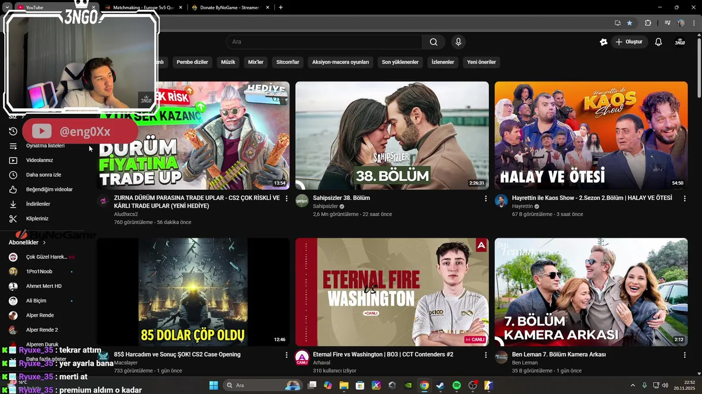The width and height of the screenshot is (702, 394).
Task: Click the YouTube search magnifier button
Action: (433, 42)
